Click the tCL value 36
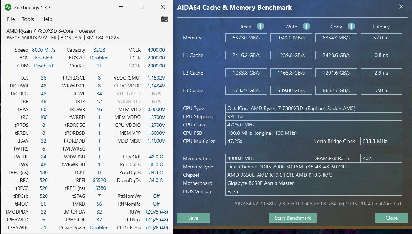412x234 pixels. [x=43, y=78]
